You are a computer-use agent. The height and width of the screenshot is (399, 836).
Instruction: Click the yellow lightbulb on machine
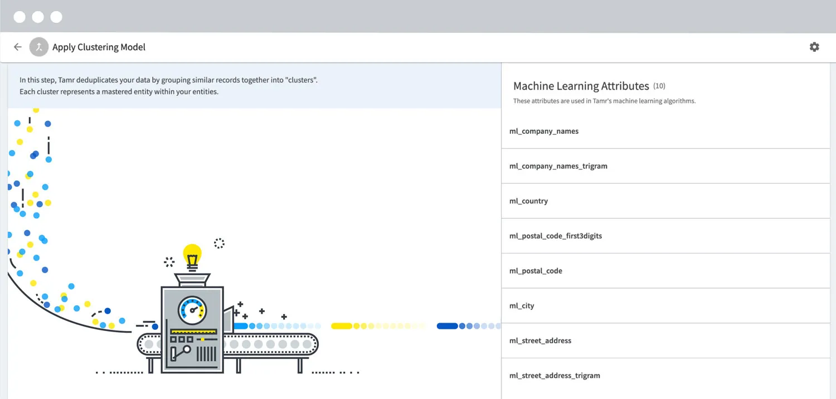click(192, 257)
